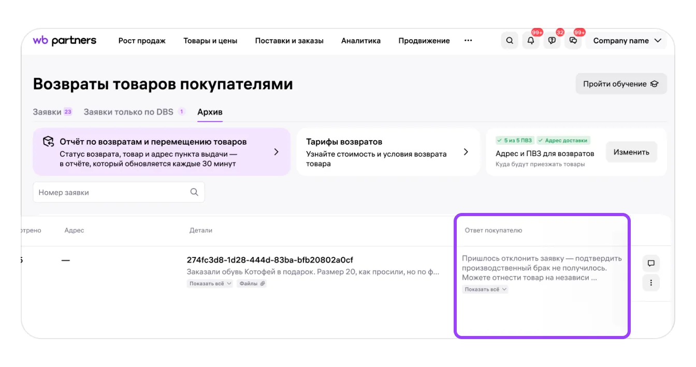Image resolution: width=696 pixels, height=367 pixels.
Task: Switch to Заявки только по DBS tab
Action: click(128, 112)
